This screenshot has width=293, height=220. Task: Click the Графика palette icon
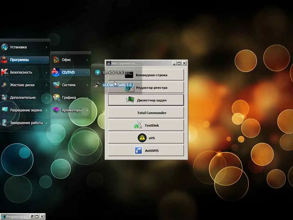pyautogui.click(x=56, y=97)
